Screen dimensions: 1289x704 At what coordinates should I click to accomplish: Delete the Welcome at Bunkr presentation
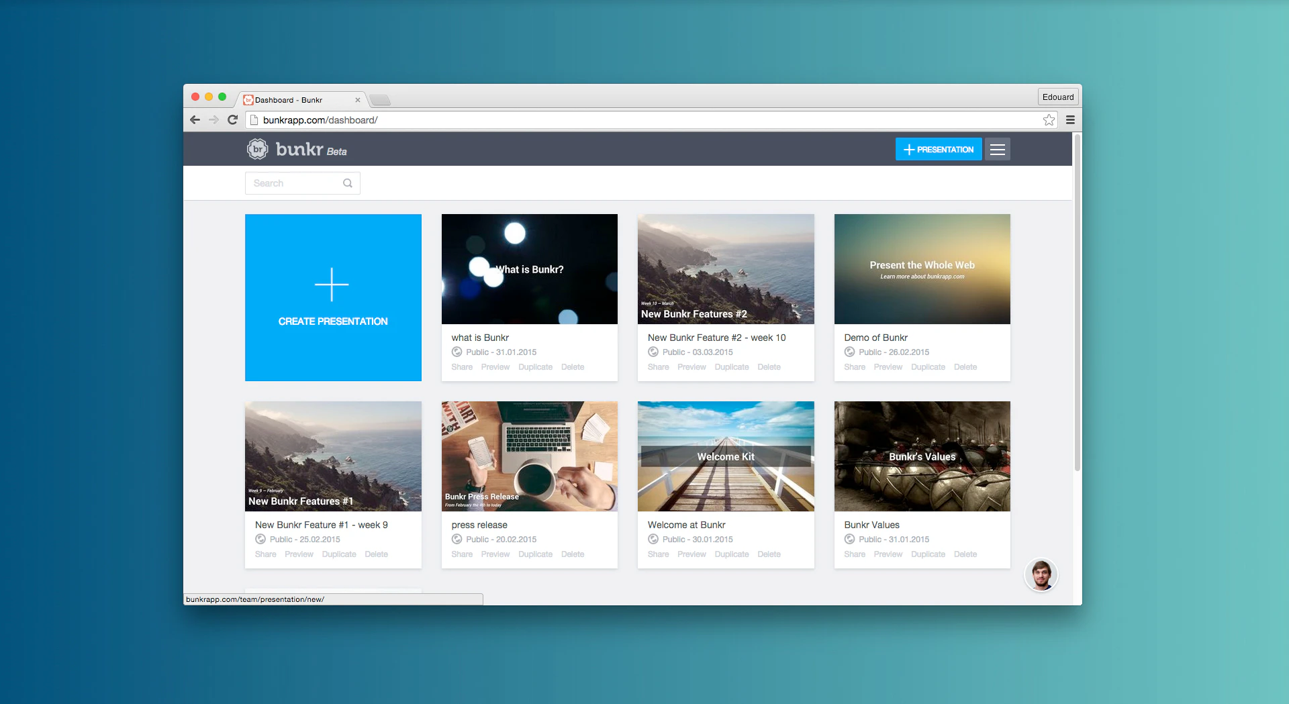click(x=769, y=554)
